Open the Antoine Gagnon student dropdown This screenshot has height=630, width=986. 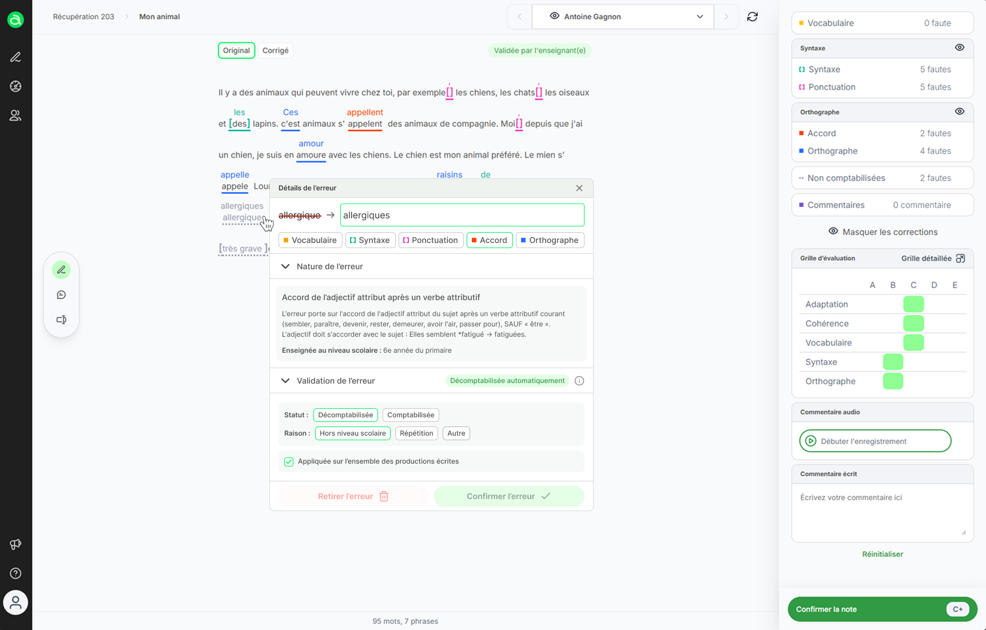[x=622, y=17]
